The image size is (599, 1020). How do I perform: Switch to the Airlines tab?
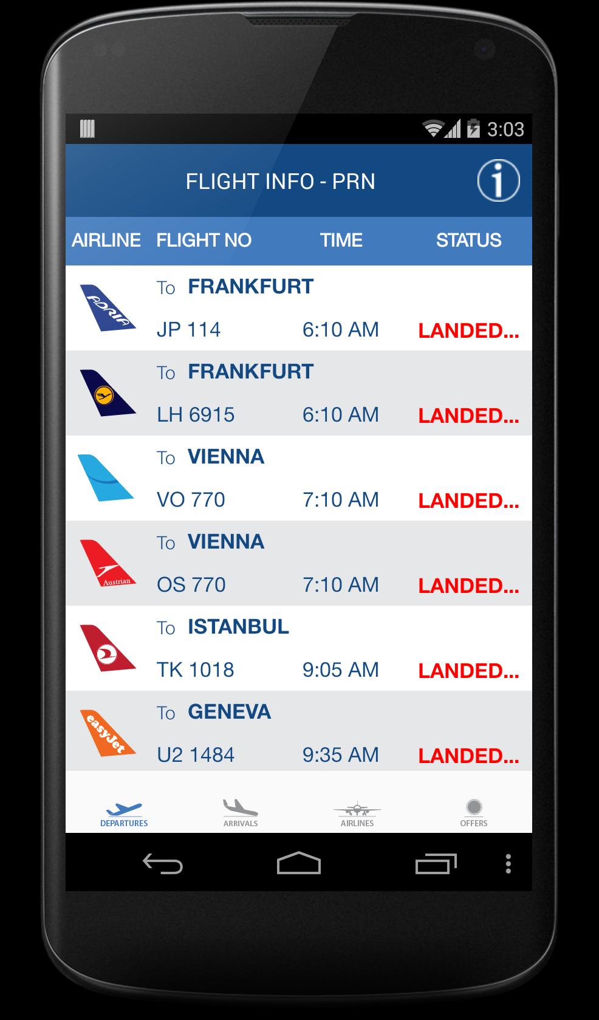pyautogui.click(x=357, y=813)
